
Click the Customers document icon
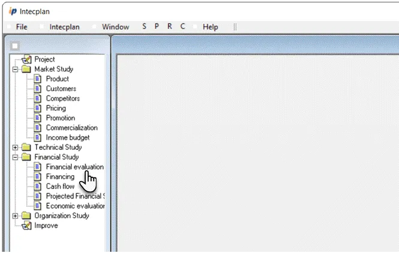tap(38, 89)
